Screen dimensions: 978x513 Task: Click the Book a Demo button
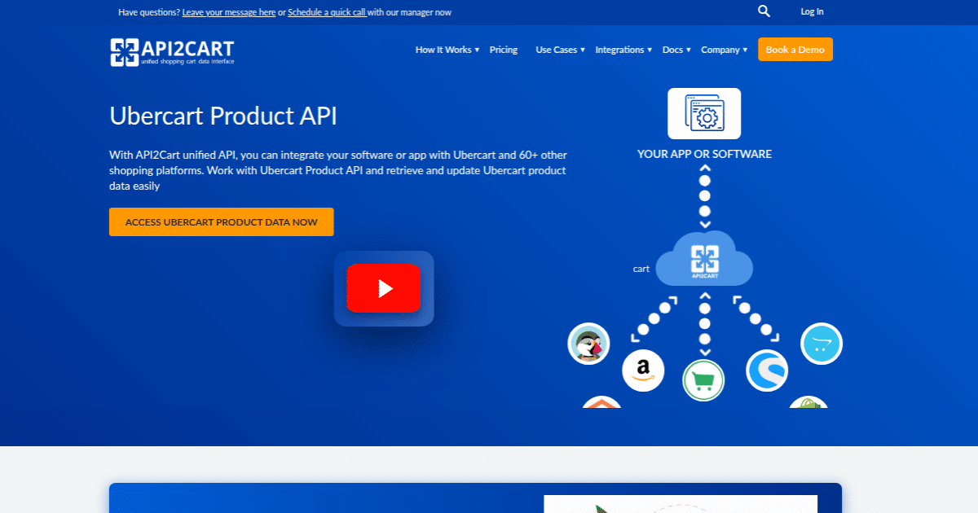click(795, 50)
